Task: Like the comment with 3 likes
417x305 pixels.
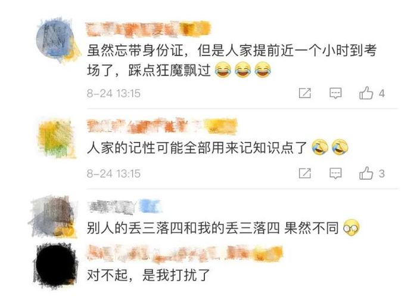Action: [x=366, y=173]
